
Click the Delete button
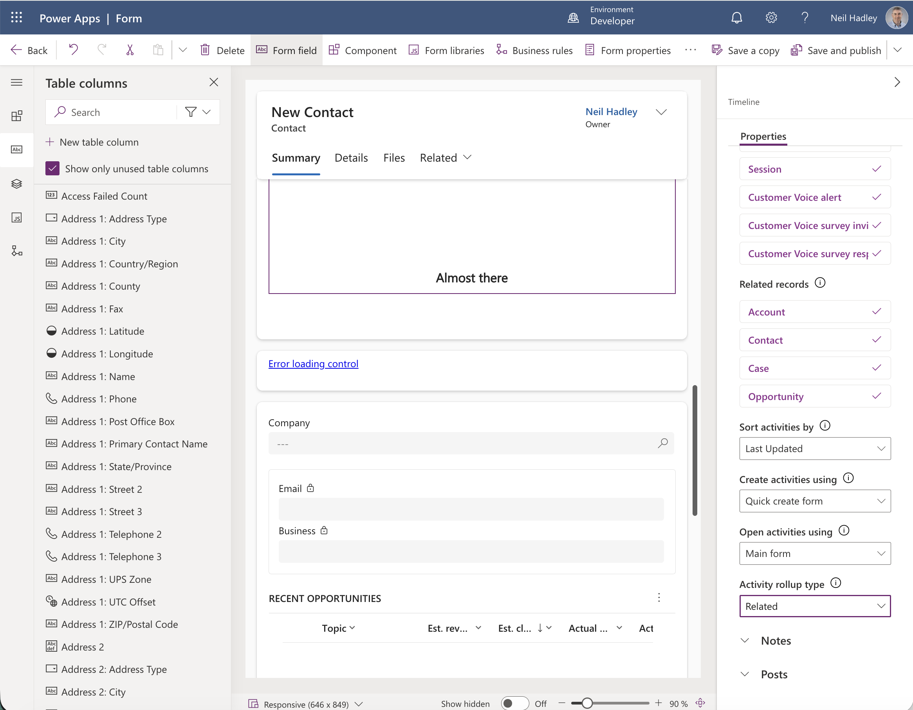coord(222,50)
